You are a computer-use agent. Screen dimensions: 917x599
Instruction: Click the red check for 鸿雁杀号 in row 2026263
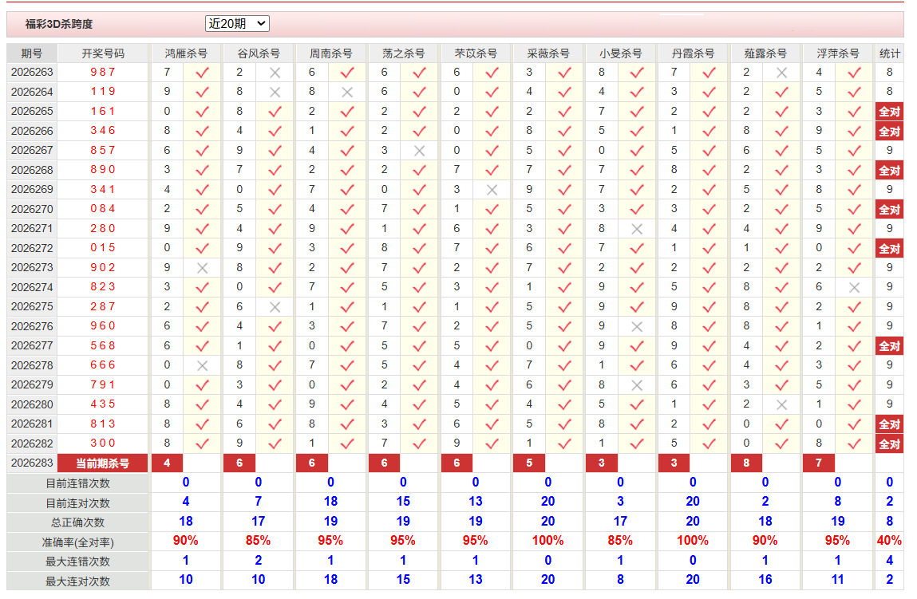203,73
